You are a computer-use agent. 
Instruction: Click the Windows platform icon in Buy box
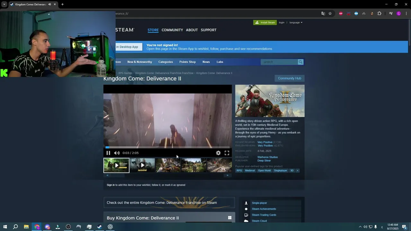[230, 218]
